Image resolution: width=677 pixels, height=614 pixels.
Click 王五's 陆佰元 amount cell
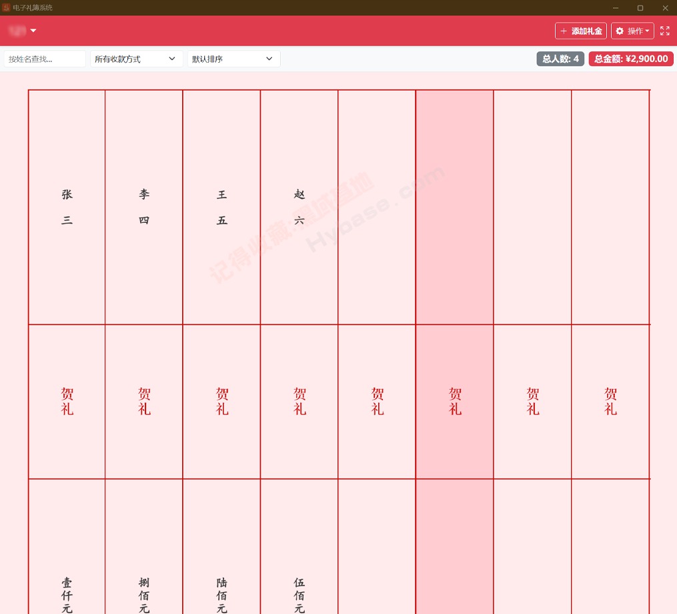(222, 595)
